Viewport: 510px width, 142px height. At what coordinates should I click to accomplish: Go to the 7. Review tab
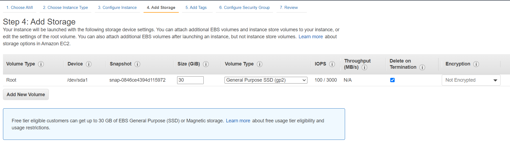pos(289,8)
